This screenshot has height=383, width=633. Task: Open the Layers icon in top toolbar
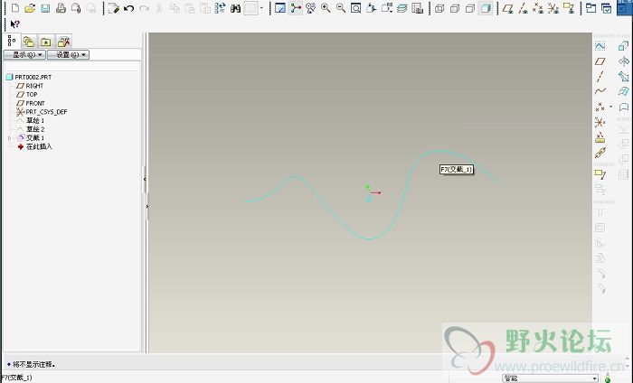(x=402, y=8)
